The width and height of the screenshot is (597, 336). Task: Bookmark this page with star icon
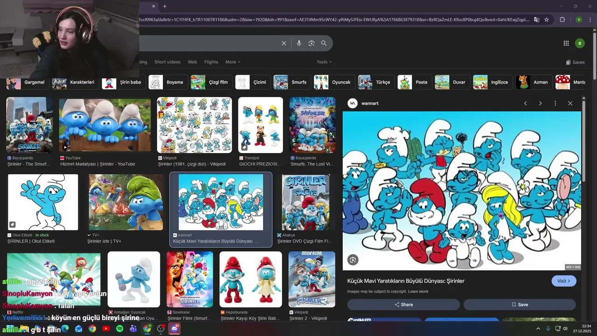click(x=547, y=20)
